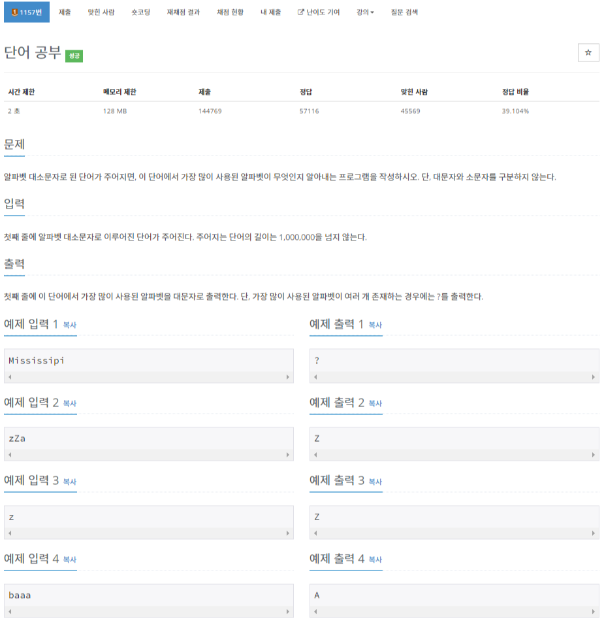Open the 제출 submit tab
The width and height of the screenshot is (604, 626).
(65, 12)
